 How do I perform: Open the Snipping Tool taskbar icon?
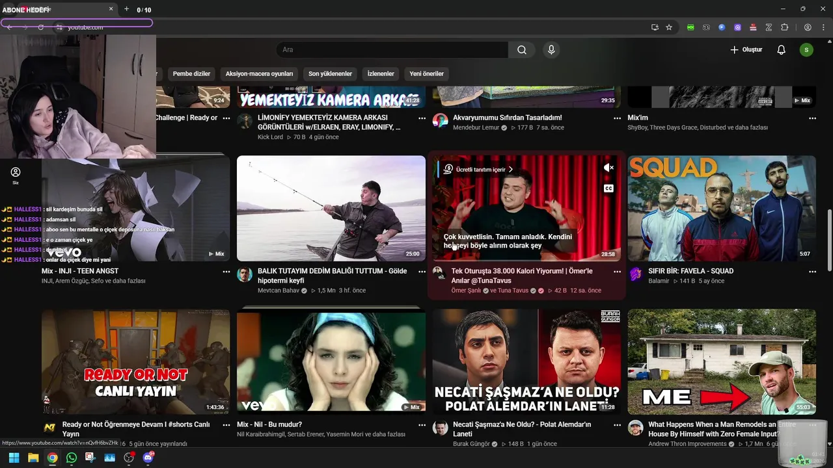tap(90, 458)
